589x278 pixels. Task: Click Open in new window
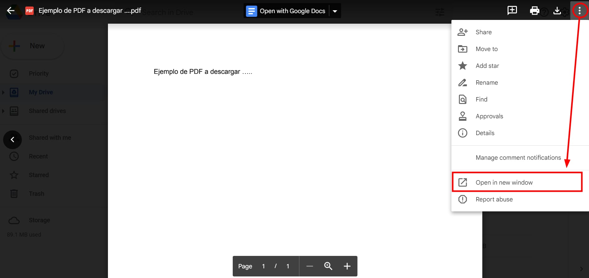[504, 182]
